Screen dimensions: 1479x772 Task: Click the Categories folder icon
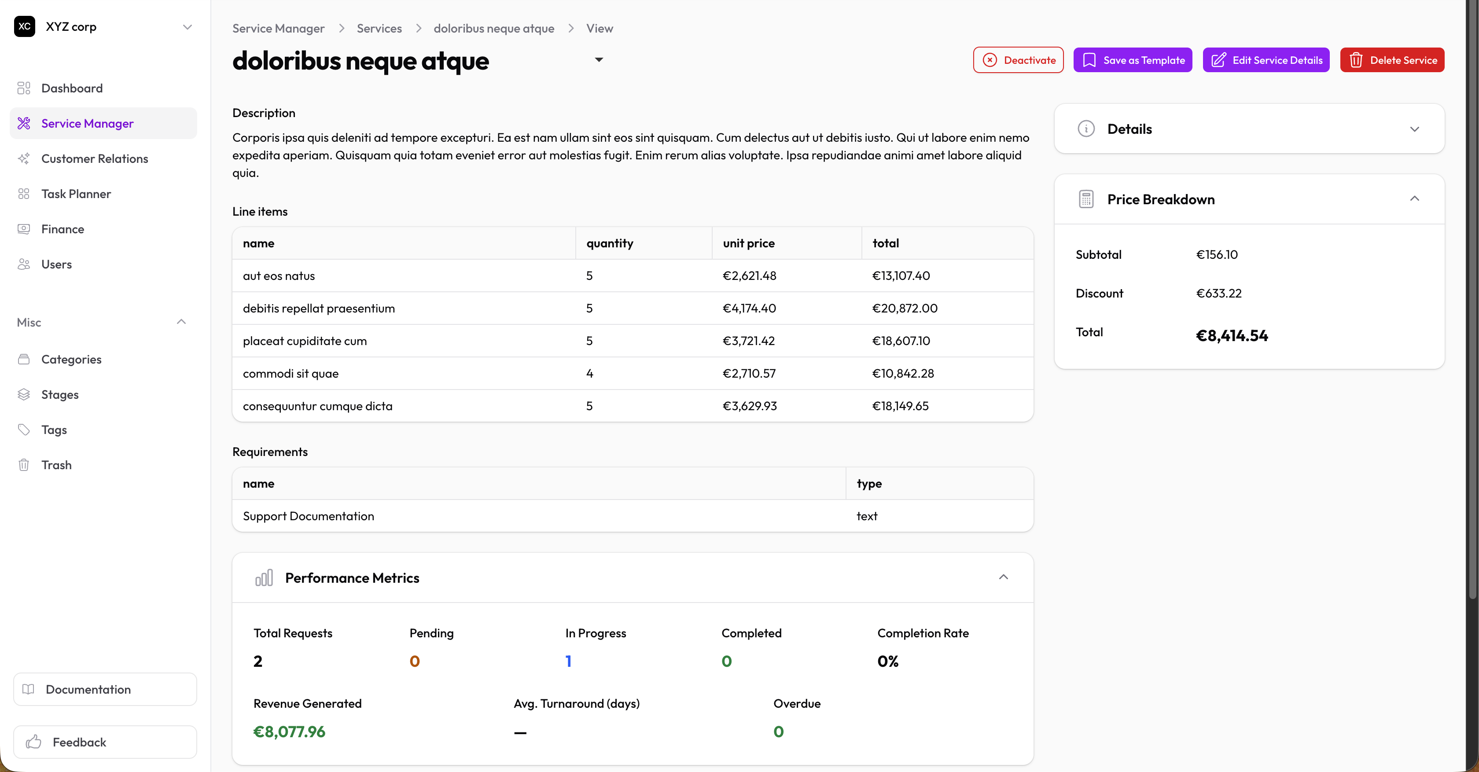(x=23, y=359)
